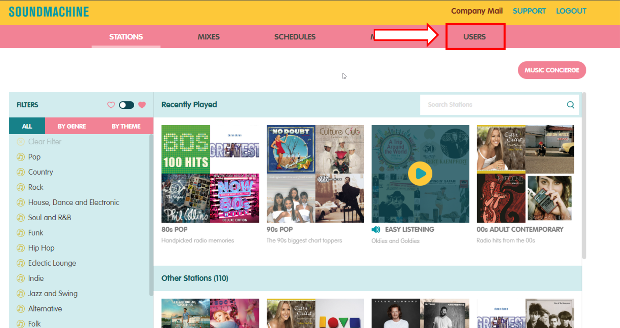Filter stations by Rock
This screenshot has height=328, width=620.
36,187
